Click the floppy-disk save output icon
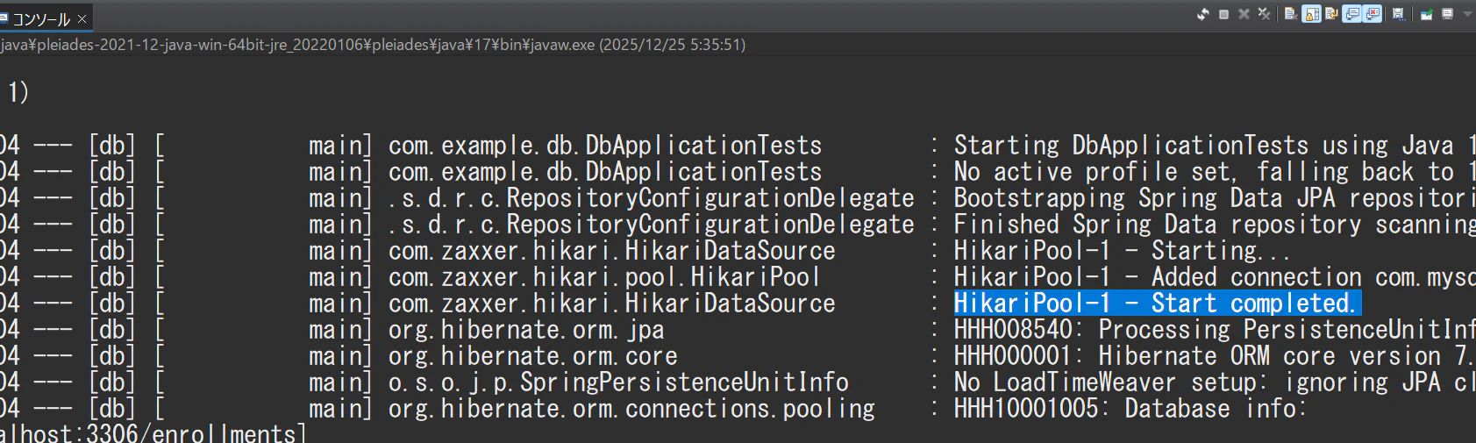1476x443 pixels. click(1399, 14)
